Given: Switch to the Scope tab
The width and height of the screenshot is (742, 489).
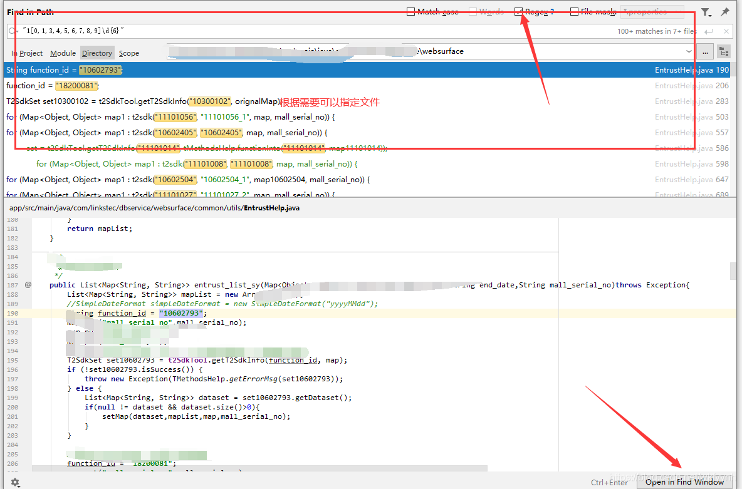Looking at the screenshot, I should click(x=128, y=53).
